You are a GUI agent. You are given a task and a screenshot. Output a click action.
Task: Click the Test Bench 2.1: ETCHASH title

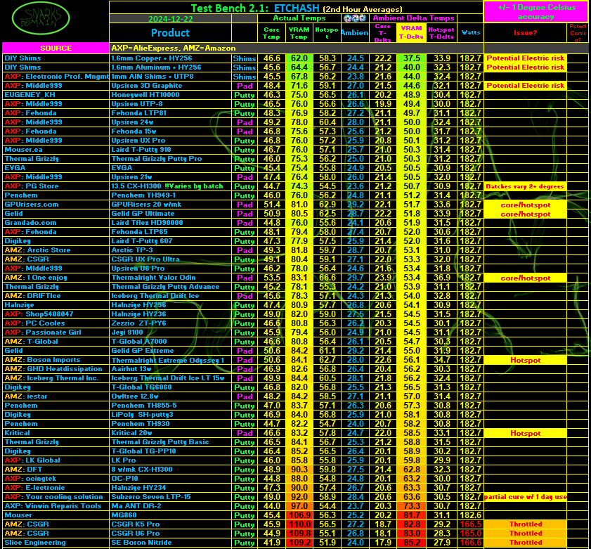(297, 8)
